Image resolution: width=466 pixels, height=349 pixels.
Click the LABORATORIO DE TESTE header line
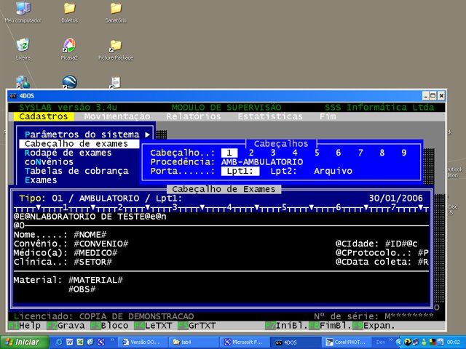pyautogui.click(x=90, y=217)
